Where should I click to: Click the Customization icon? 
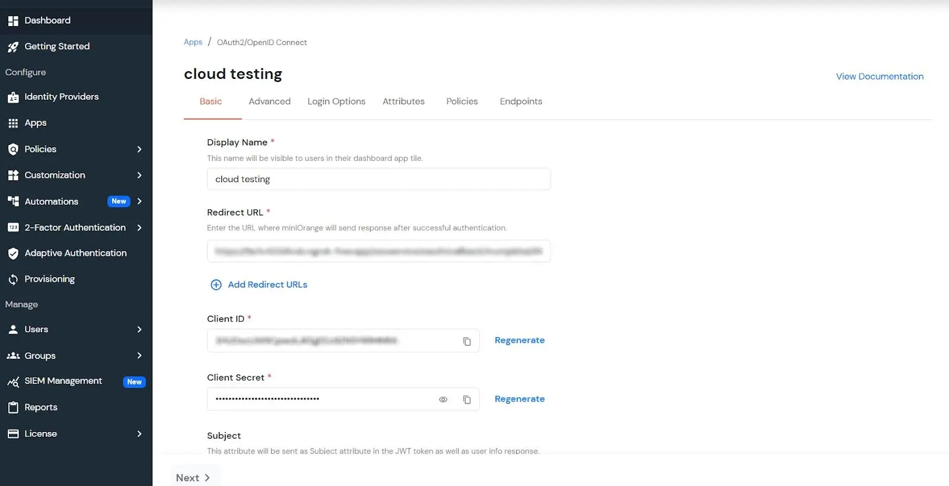13,176
